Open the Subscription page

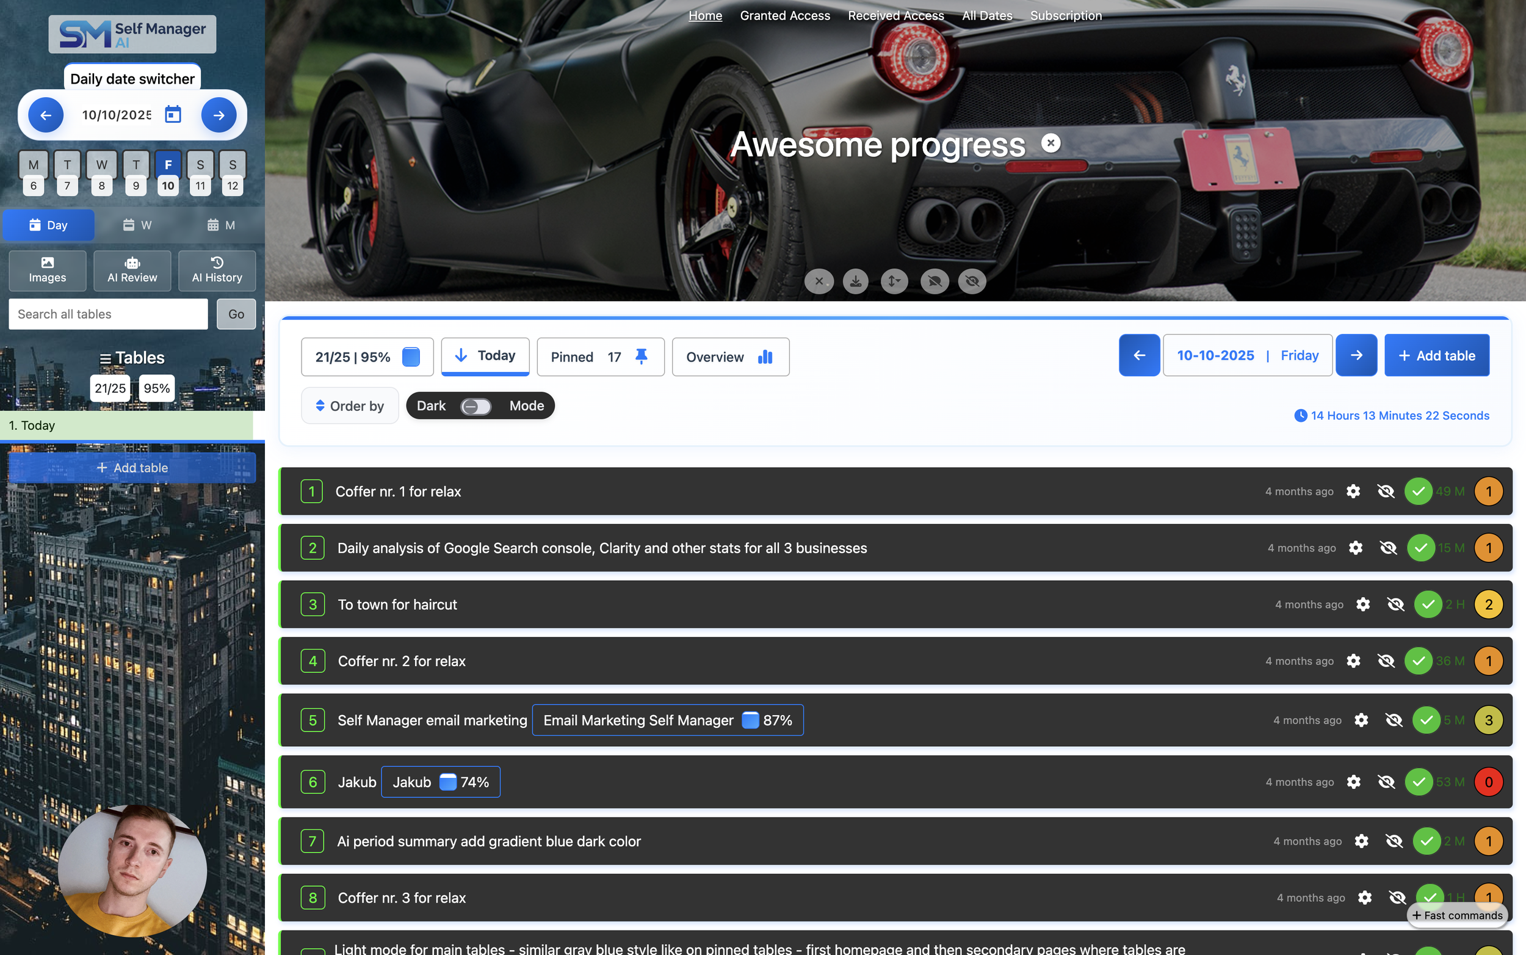(1066, 15)
